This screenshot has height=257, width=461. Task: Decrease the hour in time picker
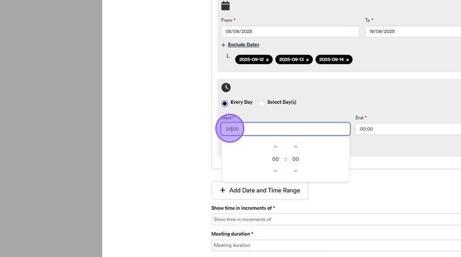tap(276, 171)
